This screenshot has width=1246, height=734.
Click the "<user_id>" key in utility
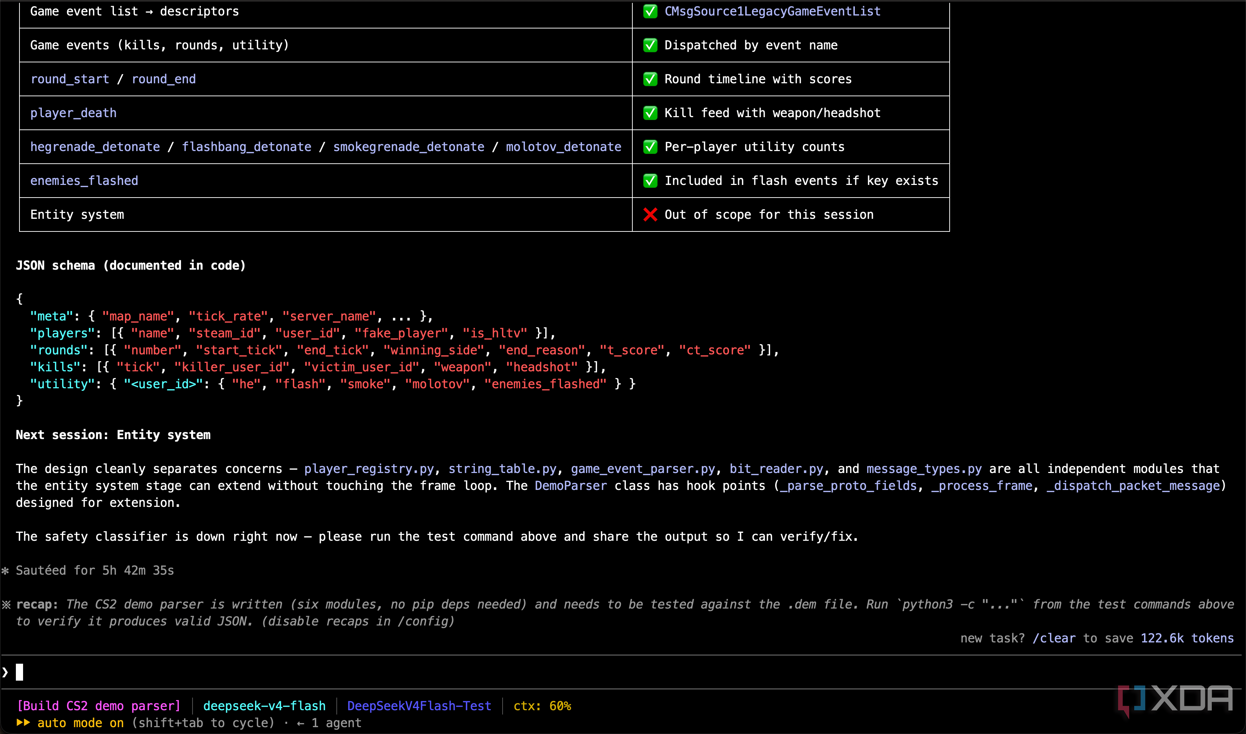tap(164, 384)
